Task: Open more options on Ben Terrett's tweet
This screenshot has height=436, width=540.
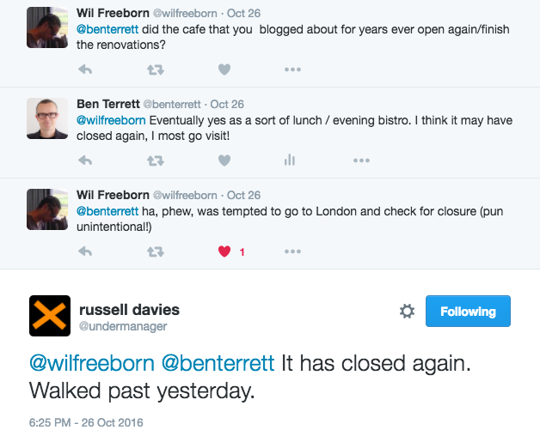Action: (x=361, y=160)
